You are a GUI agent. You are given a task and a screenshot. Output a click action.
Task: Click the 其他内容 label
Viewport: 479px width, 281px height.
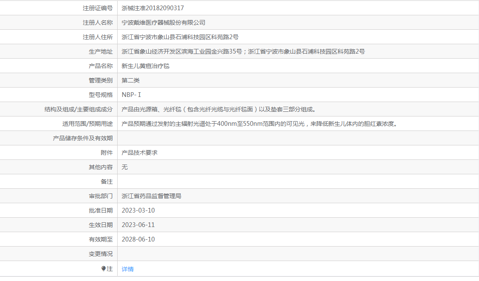click(101, 167)
